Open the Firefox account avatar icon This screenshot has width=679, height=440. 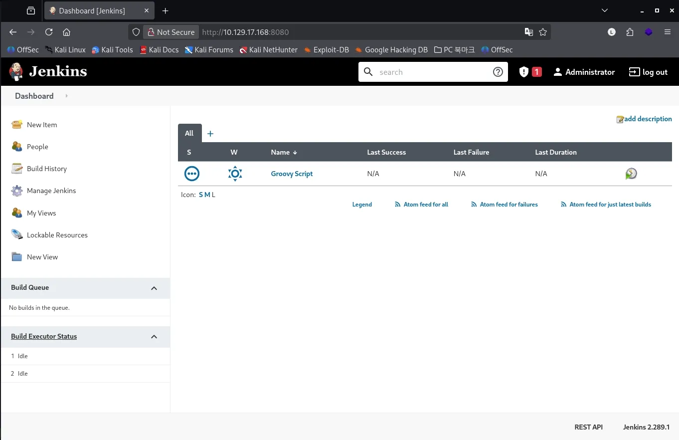(612, 32)
